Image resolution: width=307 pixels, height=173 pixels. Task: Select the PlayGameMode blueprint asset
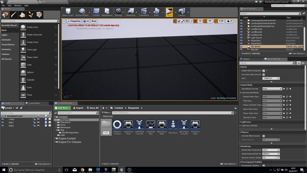pyautogui.click(x=195, y=127)
